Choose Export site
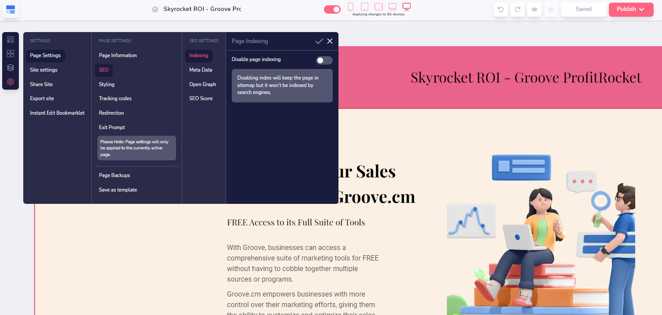662x315 pixels. tap(42, 98)
